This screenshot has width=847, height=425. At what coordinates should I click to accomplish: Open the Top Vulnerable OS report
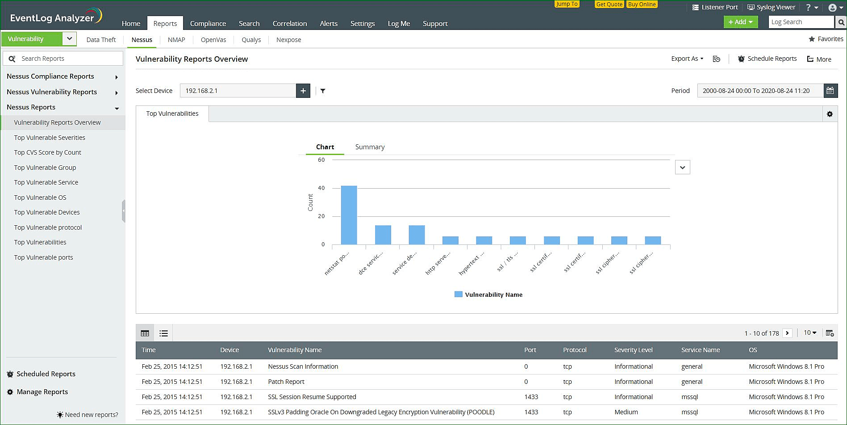[x=40, y=198]
